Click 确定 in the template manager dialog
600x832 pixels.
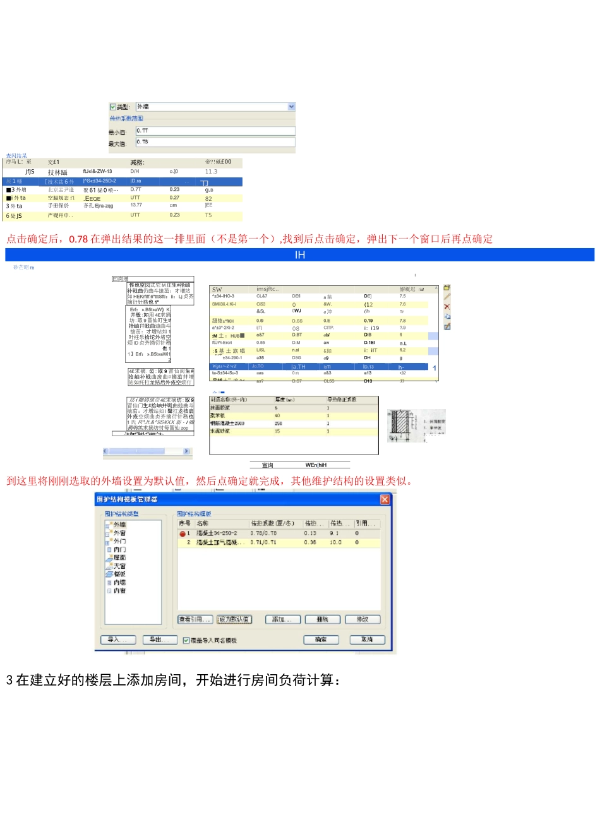tap(321, 639)
